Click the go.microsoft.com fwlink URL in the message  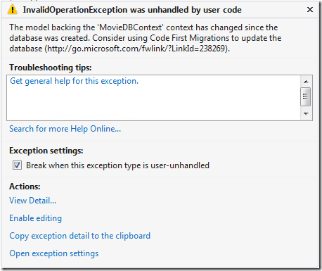pyautogui.click(x=136, y=49)
